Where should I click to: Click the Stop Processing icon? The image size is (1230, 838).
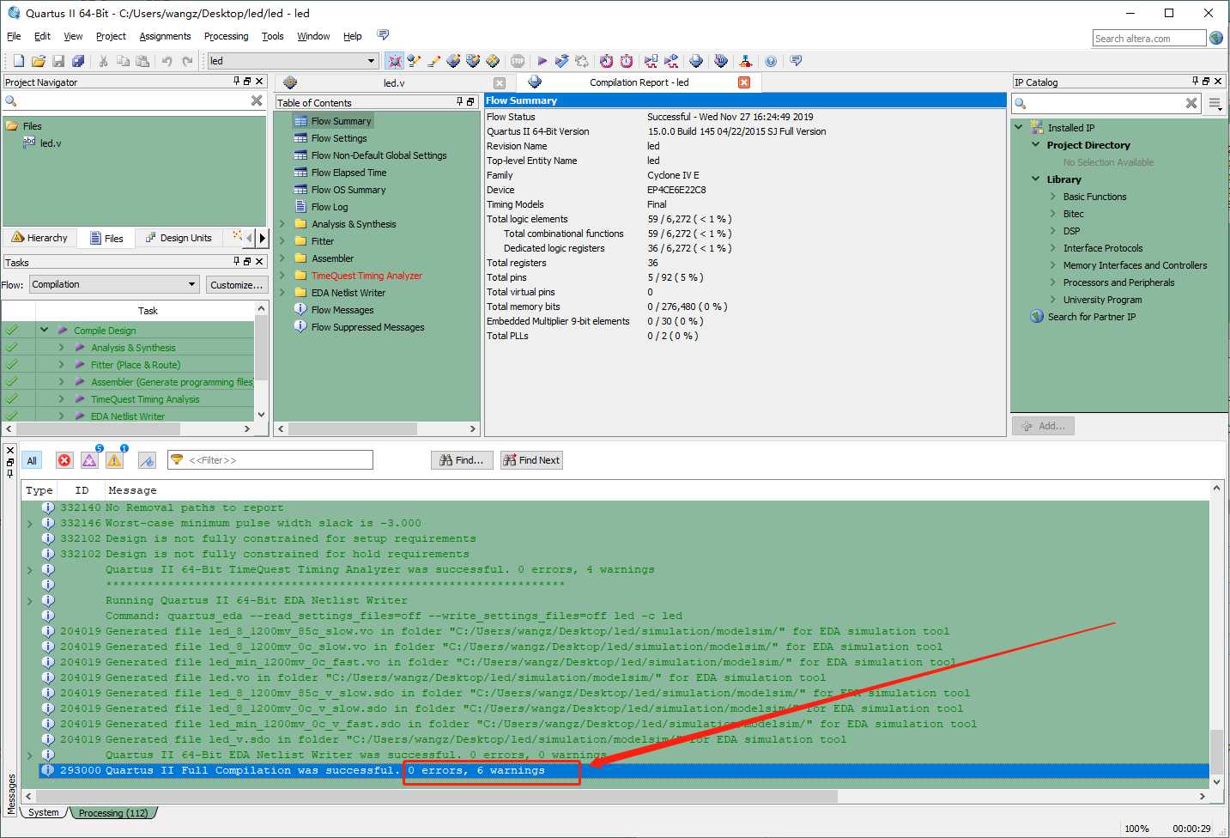click(518, 61)
